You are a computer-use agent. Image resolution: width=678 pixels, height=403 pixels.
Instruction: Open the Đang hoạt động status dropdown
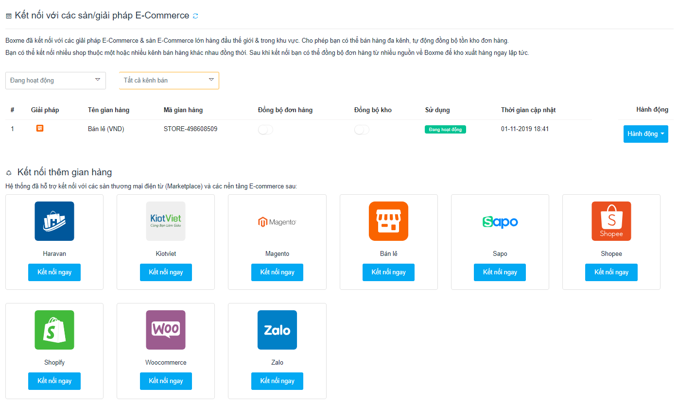tap(55, 81)
